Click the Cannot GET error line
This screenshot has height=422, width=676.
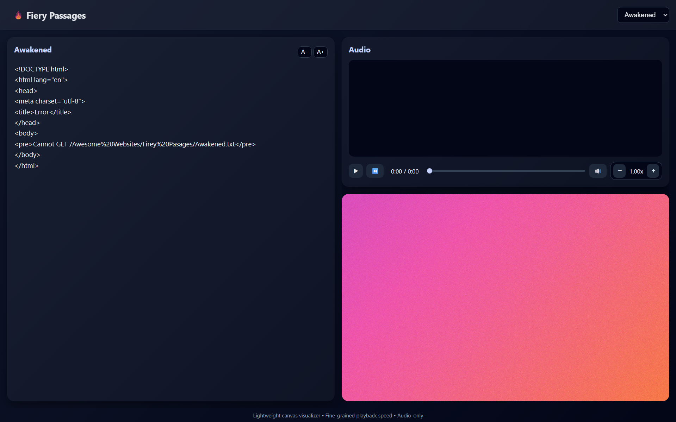(x=135, y=144)
